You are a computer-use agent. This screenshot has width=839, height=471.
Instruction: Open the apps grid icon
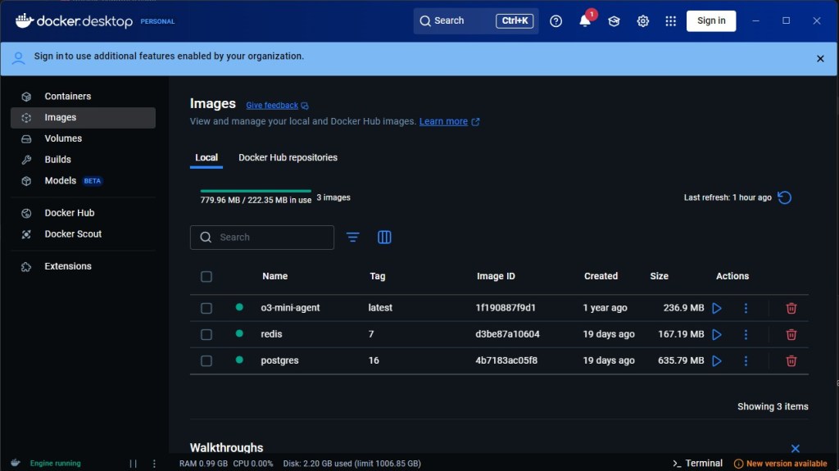click(x=670, y=20)
